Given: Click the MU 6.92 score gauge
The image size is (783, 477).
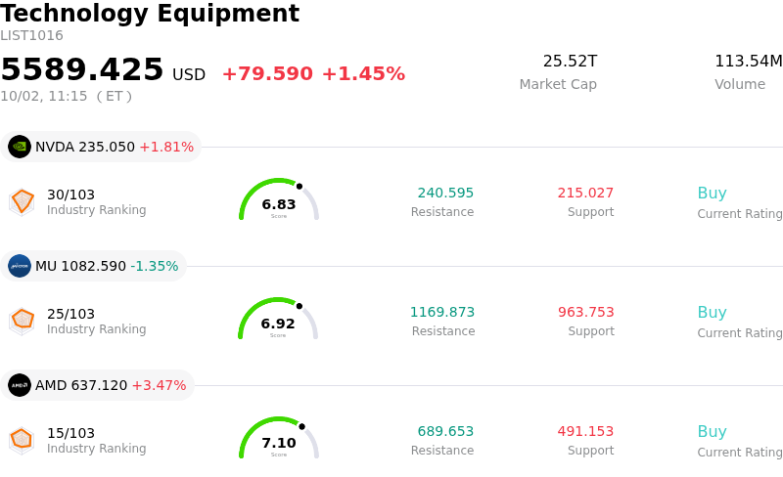Looking at the screenshot, I should pos(278,319).
